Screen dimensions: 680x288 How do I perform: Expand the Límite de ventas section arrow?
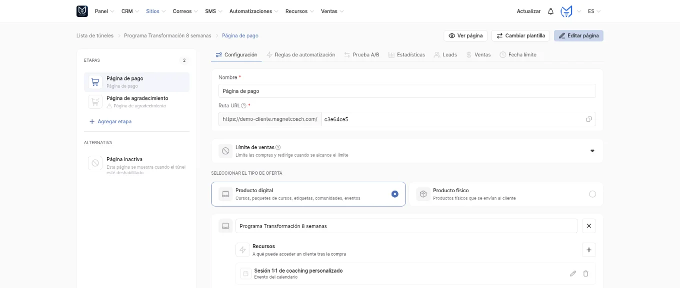pos(592,151)
